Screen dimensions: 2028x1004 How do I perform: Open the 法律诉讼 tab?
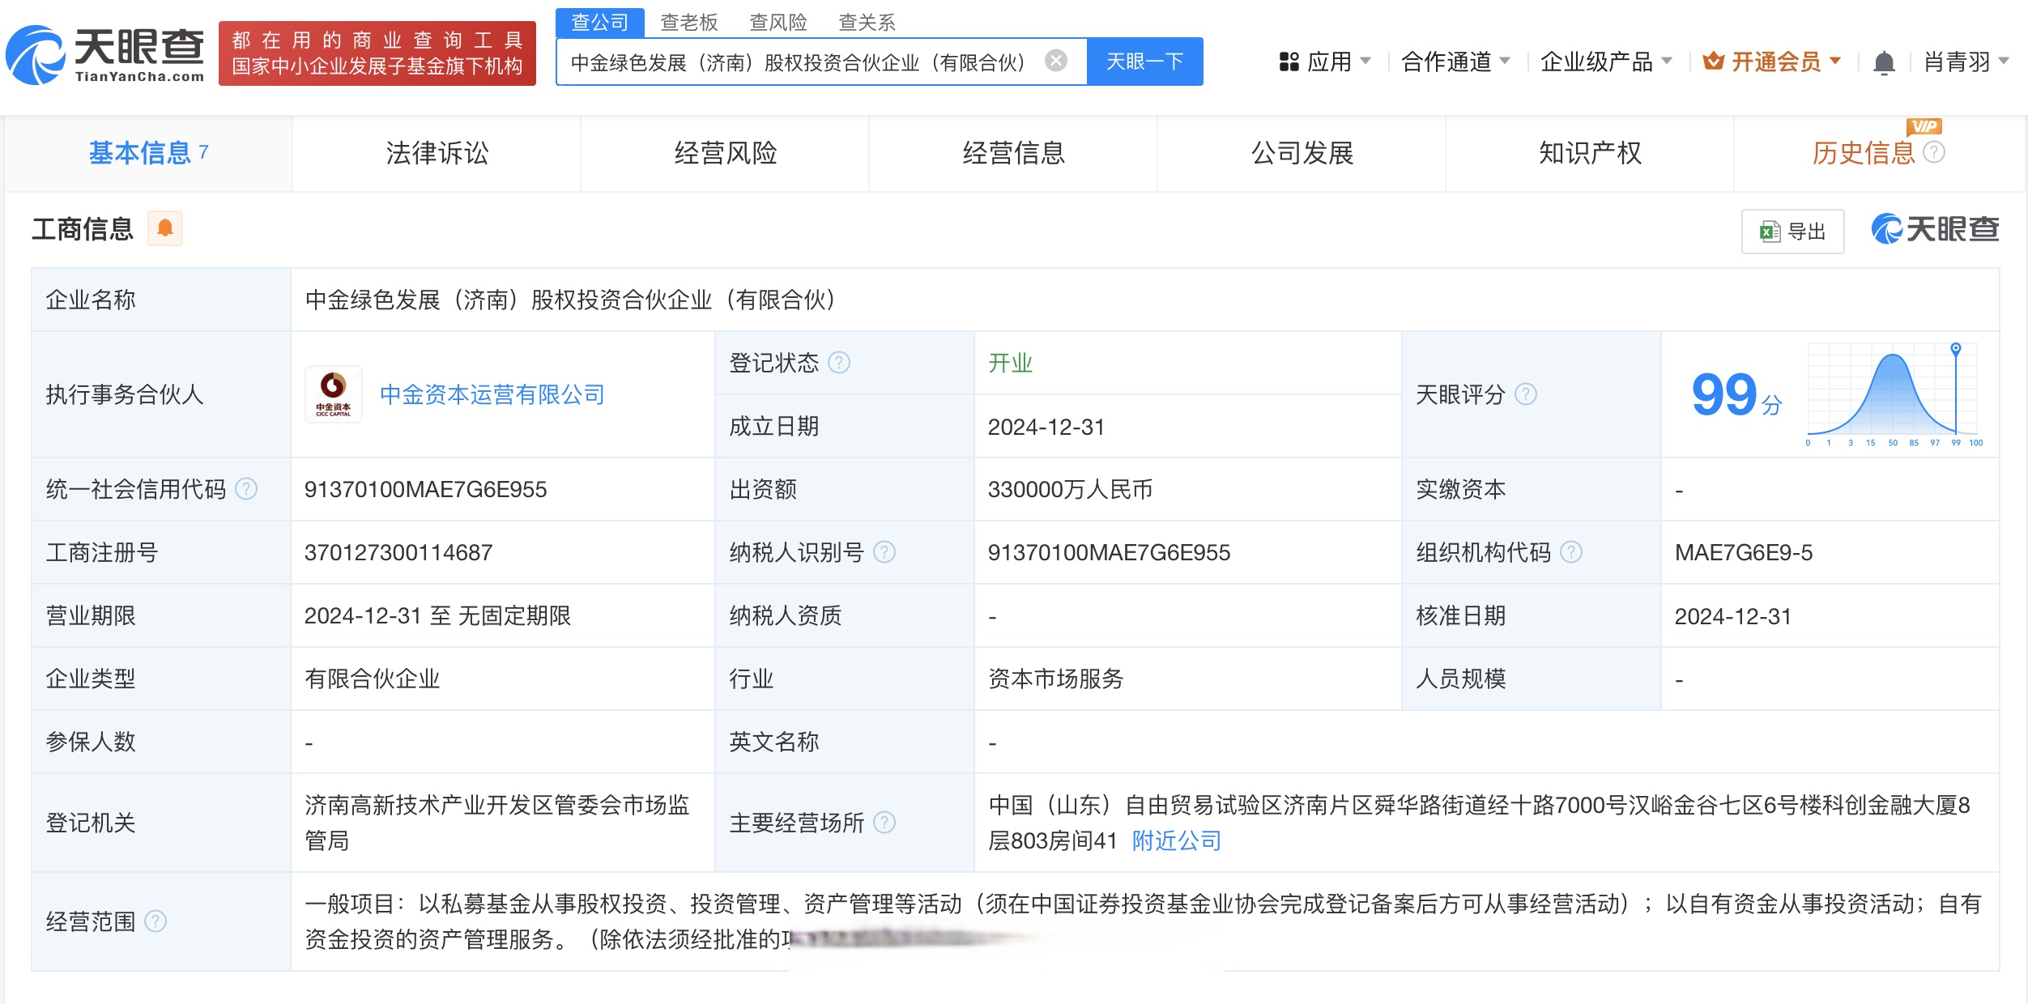click(x=437, y=154)
